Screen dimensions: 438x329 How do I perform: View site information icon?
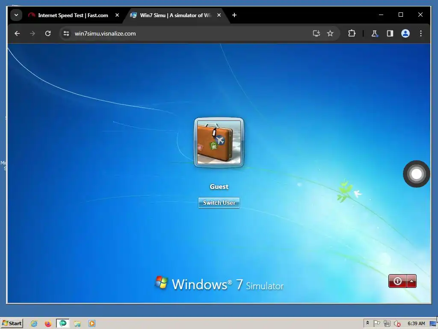point(66,33)
